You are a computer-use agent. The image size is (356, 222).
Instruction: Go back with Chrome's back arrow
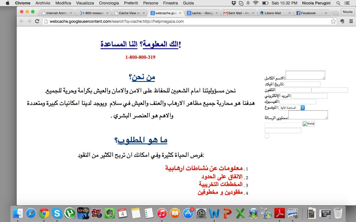(x=22, y=21)
